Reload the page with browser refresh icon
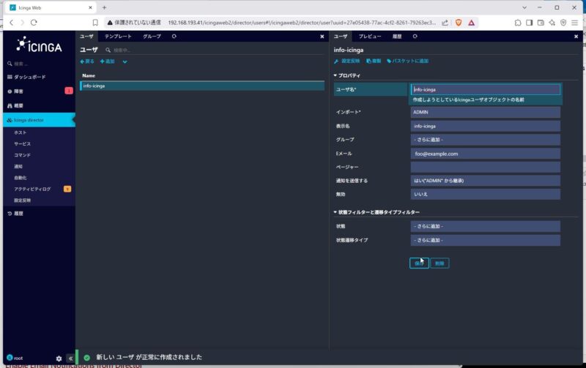This screenshot has width=586, height=368. [x=34, y=23]
